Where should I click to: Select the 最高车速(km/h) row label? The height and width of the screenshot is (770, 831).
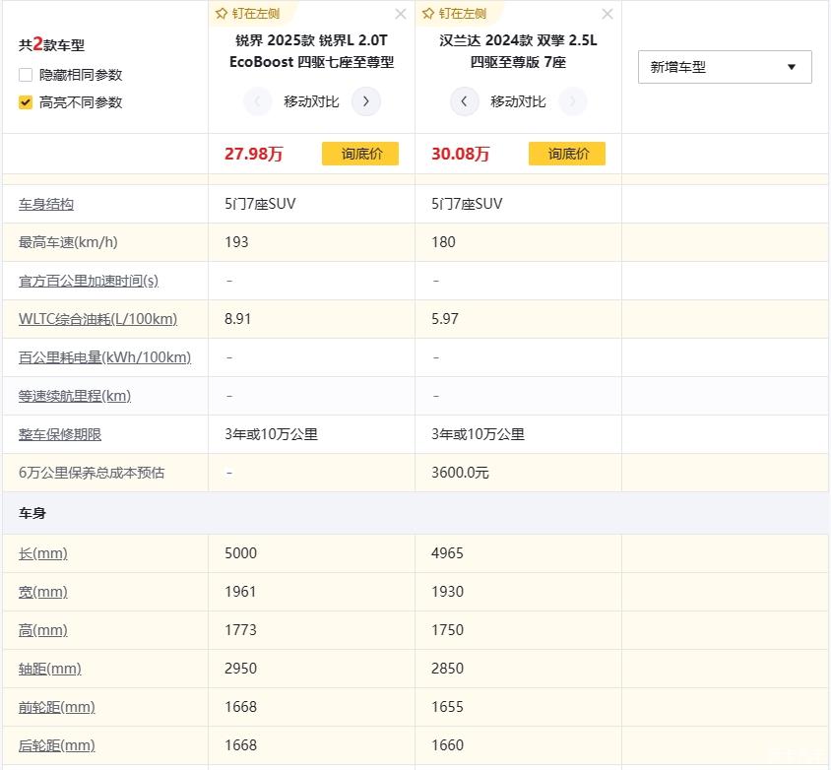[x=68, y=242]
